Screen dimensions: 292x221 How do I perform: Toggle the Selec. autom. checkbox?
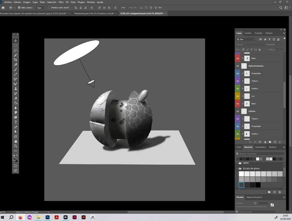pyautogui.click(x=19, y=8)
